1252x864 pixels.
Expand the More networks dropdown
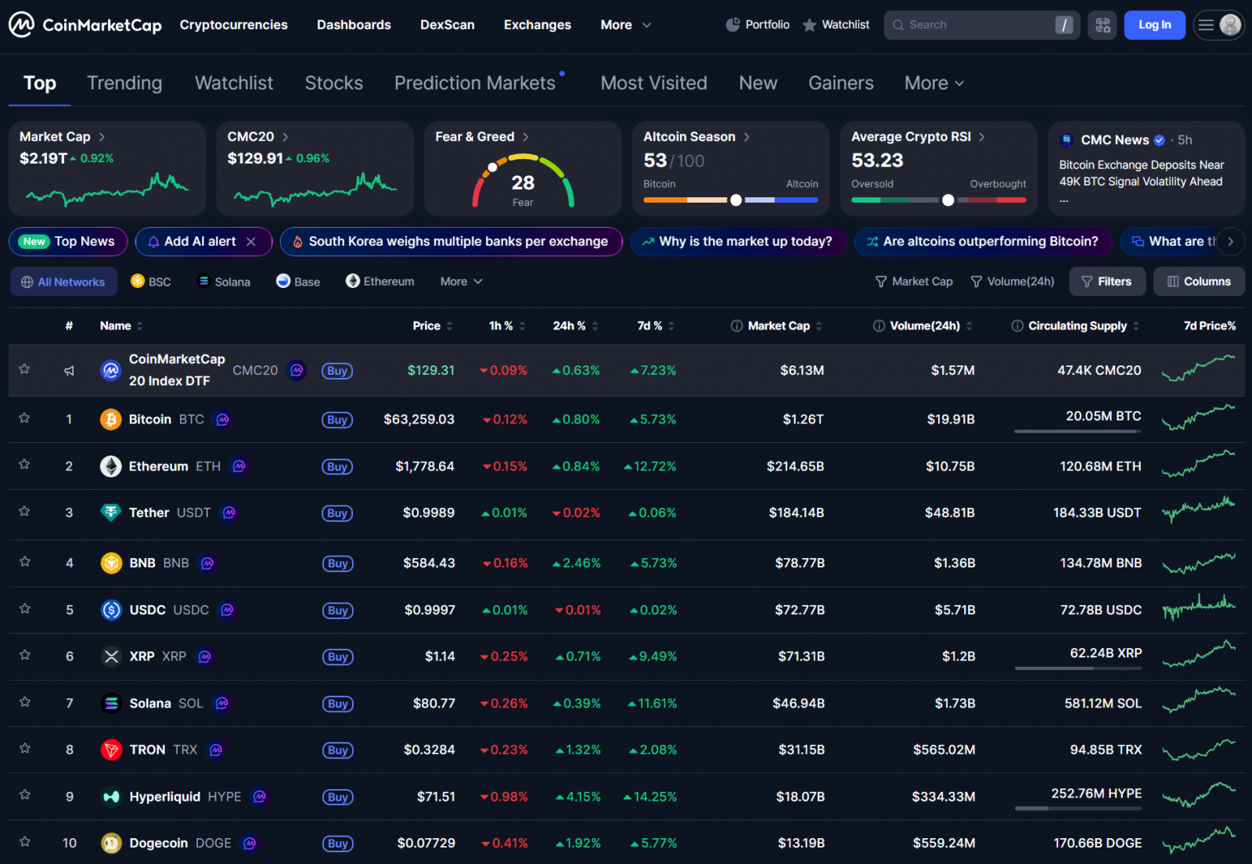pyautogui.click(x=461, y=282)
